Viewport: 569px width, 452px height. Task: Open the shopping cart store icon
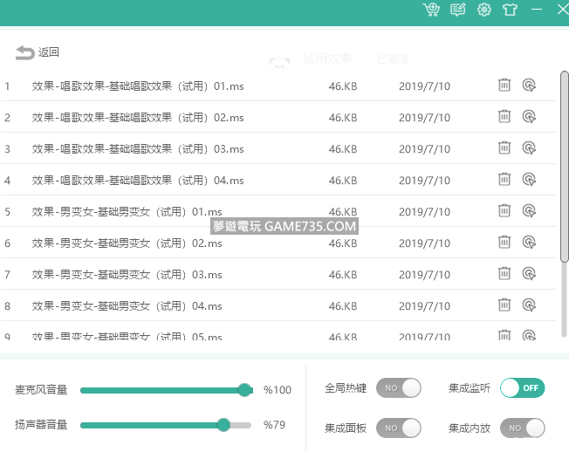click(x=431, y=10)
